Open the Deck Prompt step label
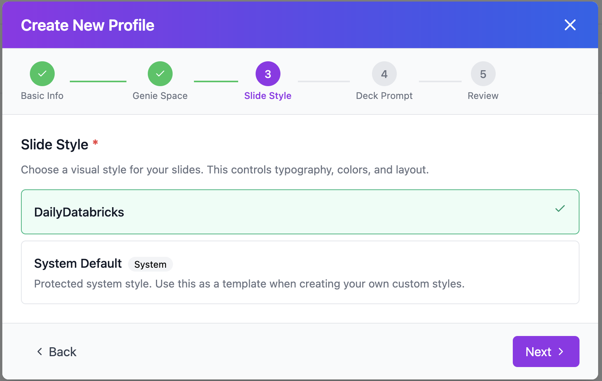This screenshot has height=381, width=602. point(384,96)
